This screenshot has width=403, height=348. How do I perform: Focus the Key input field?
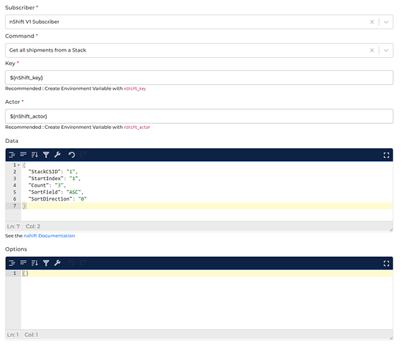[x=199, y=78]
